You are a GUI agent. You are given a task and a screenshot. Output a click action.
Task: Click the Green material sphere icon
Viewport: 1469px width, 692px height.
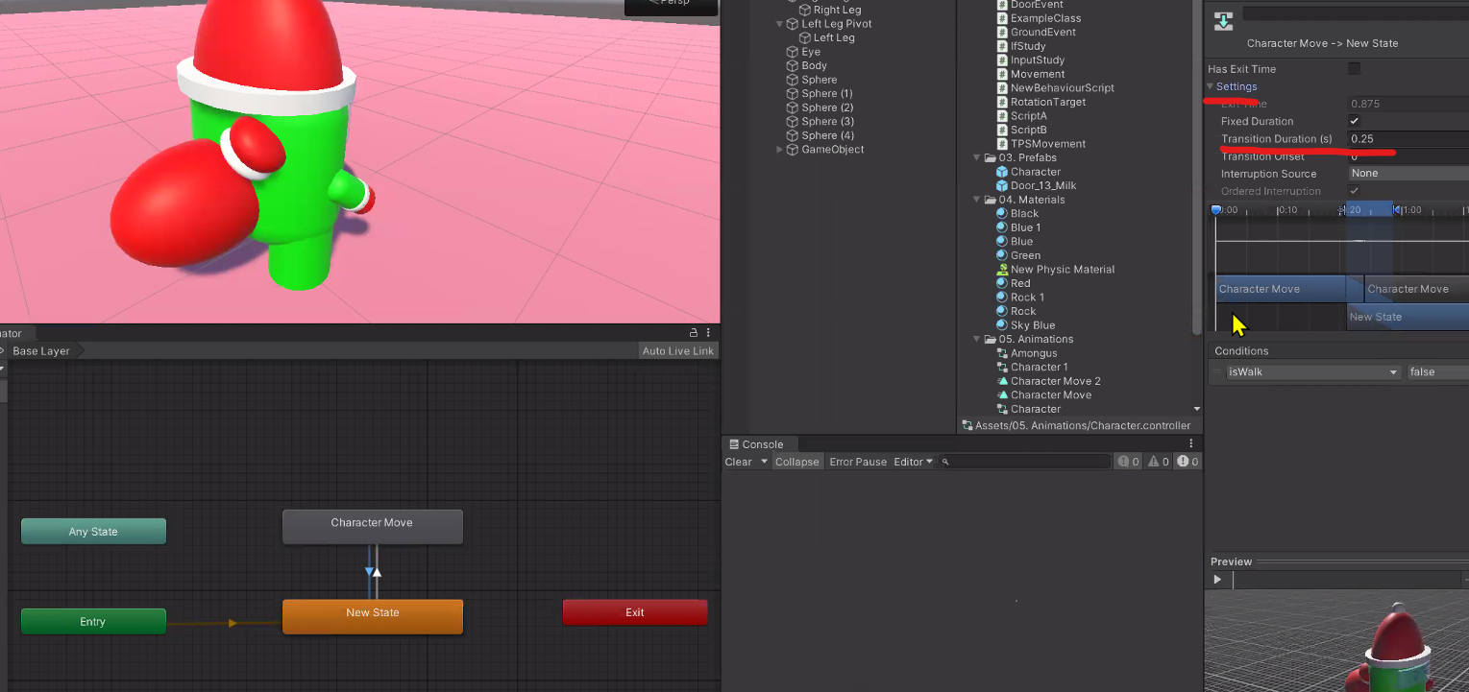1002,256
